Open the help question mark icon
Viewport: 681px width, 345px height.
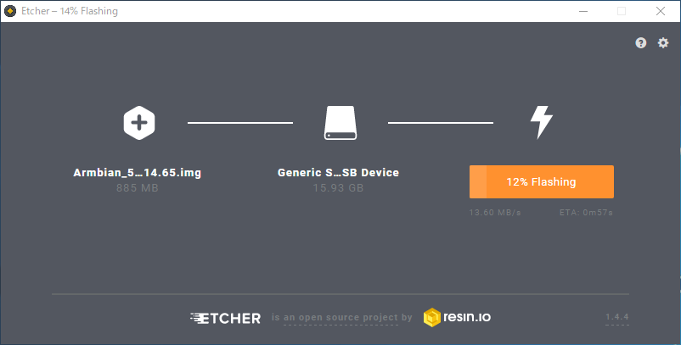(640, 43)
